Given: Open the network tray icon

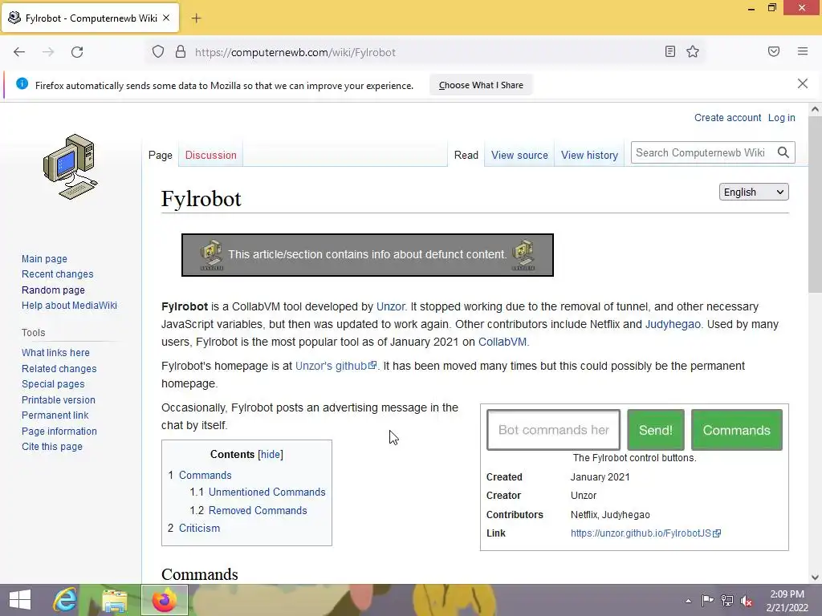Looking at the screenshot, I should 727,601.
